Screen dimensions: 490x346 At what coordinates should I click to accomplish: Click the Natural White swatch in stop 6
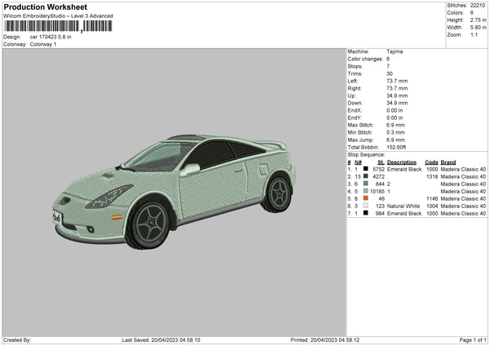367,206
